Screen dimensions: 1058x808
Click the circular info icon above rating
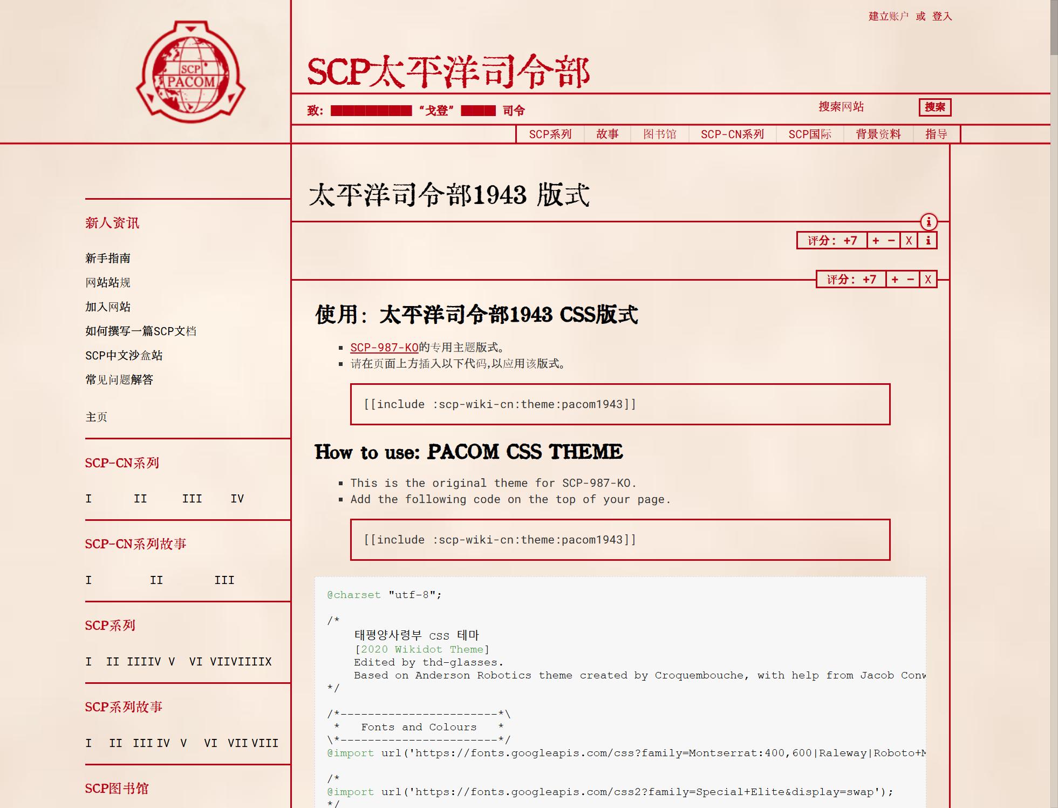[x=928, y=221]
